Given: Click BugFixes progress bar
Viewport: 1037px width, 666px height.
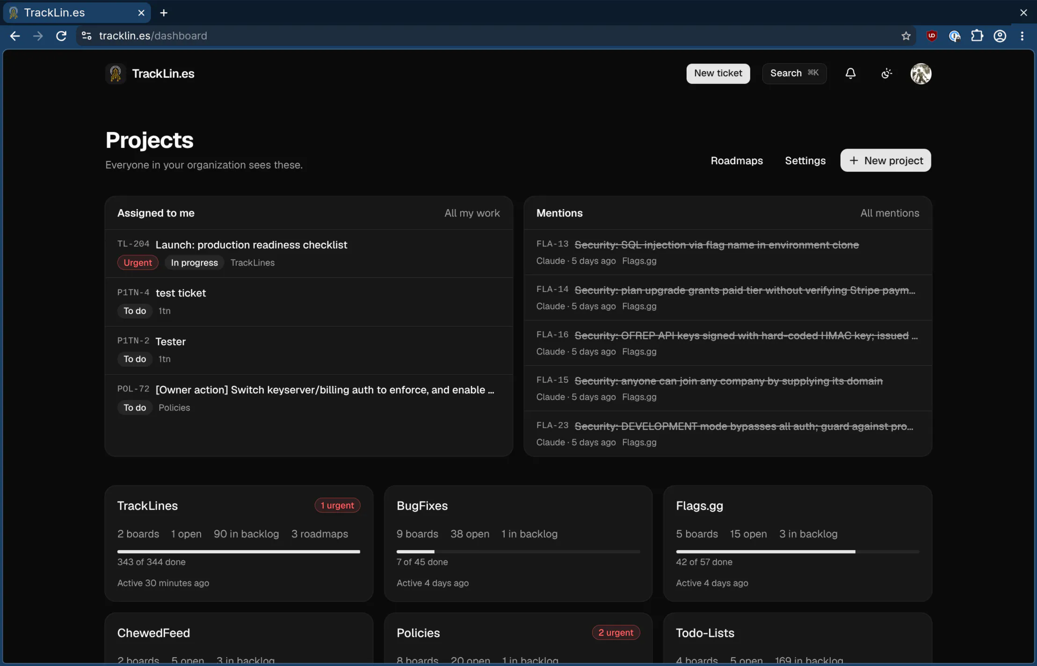Looking at the screenshot, I should 518,551.
